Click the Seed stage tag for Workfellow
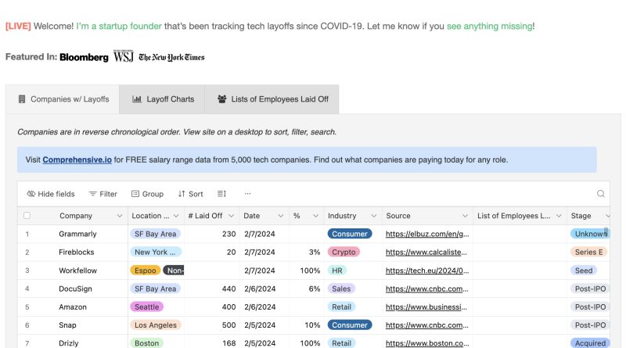This screenshot has width=626, height=348. click(584, 271)
